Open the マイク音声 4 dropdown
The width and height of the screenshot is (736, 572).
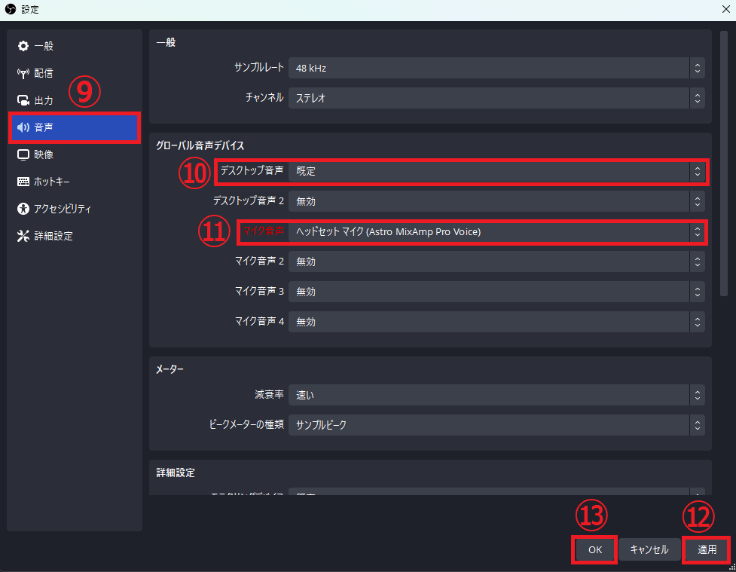[x=496, y=322]
